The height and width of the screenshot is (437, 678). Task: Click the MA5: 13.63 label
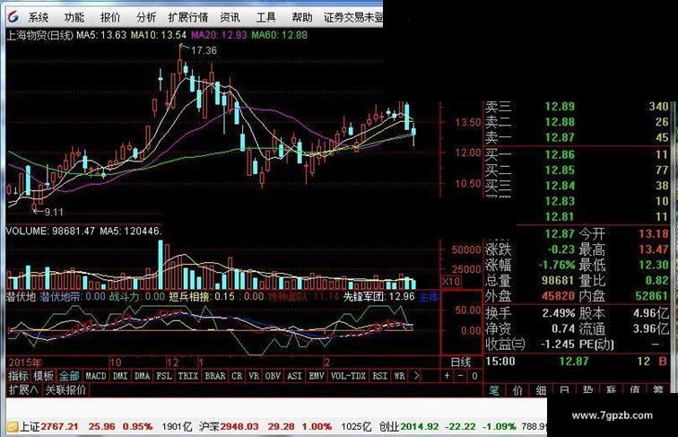click(101, 35)
